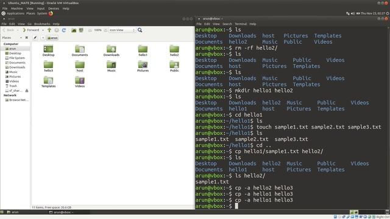Open file manager Edit menu
Screen dimensions: 390x219
[12, 24]
